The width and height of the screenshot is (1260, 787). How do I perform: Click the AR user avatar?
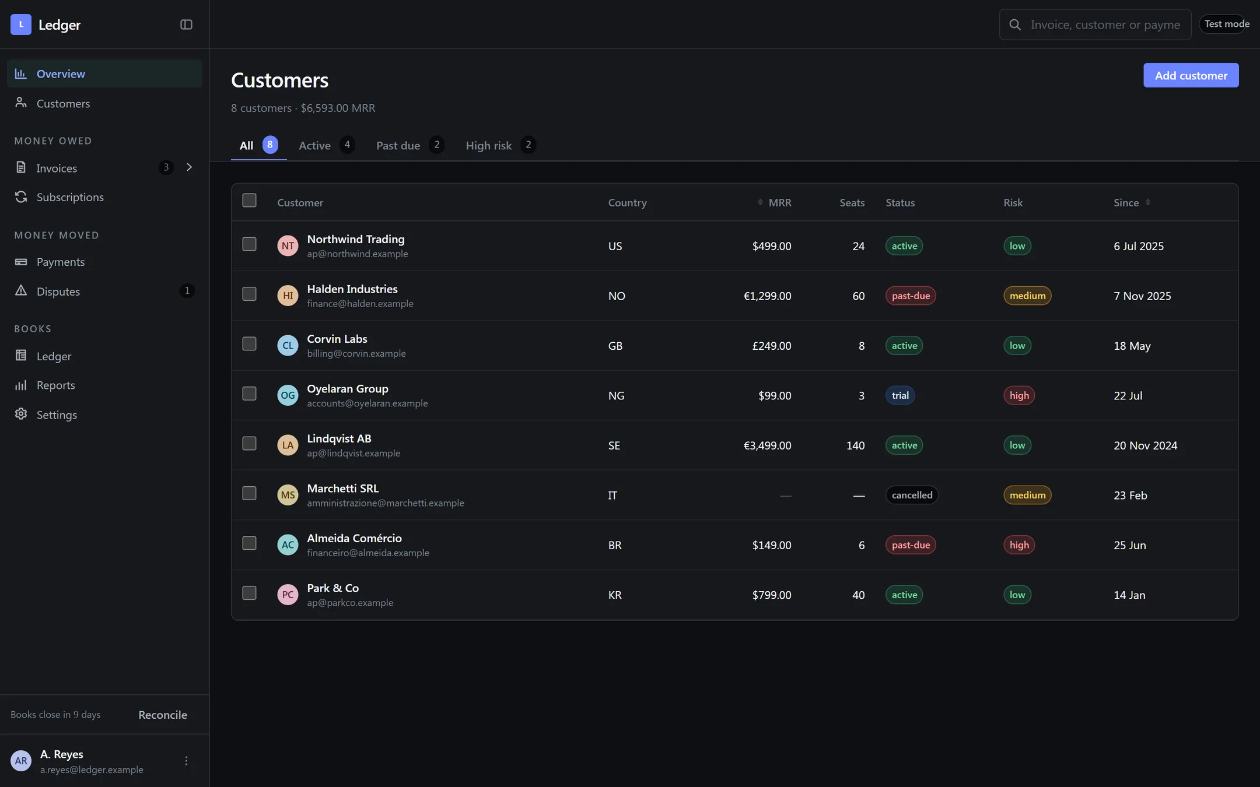point(21,761)
